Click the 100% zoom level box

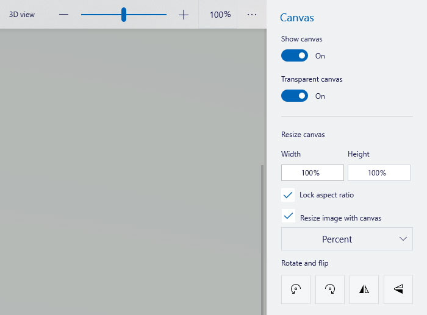click(x=220, y=15)
